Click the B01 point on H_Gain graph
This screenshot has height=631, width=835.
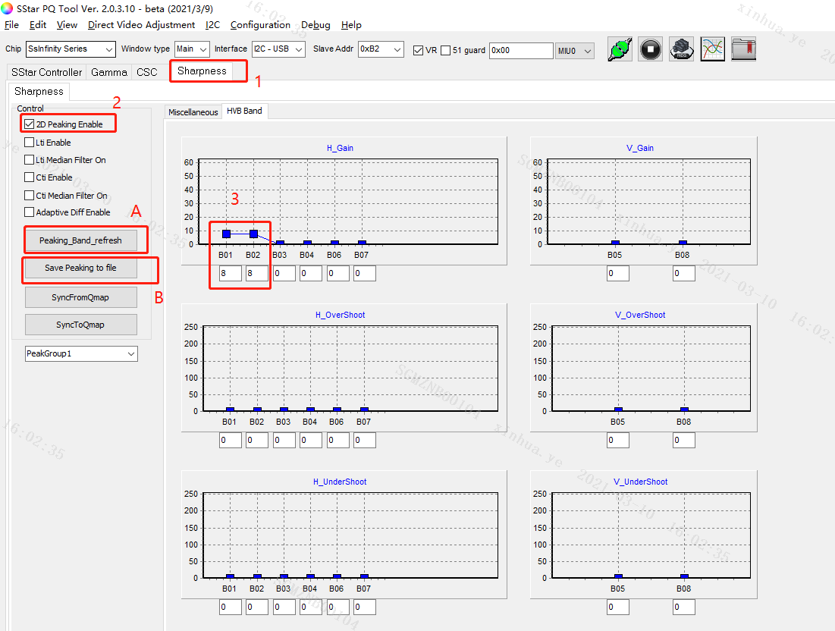pyautogui.click(x=226, y=234)
